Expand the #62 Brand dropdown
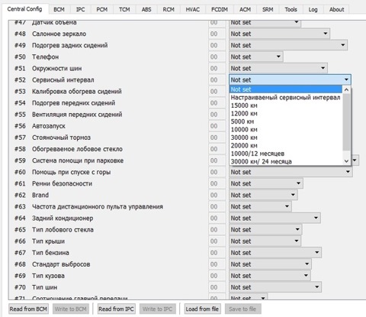Screen dimensions: 366x317 click(263, 195)
